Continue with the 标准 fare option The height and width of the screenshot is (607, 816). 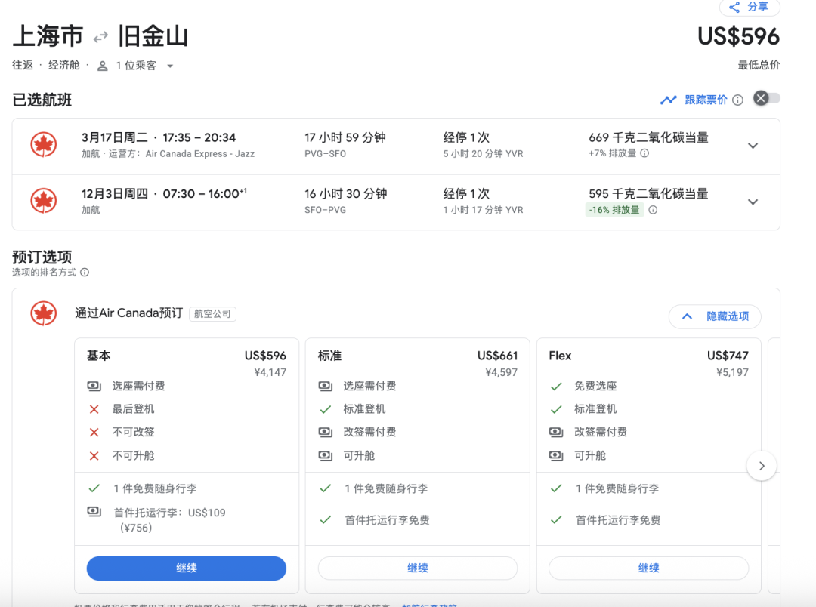tap(418, 568)
